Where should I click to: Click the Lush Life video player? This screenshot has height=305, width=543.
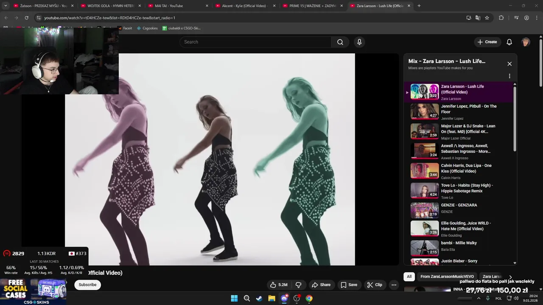pos(210,159)
